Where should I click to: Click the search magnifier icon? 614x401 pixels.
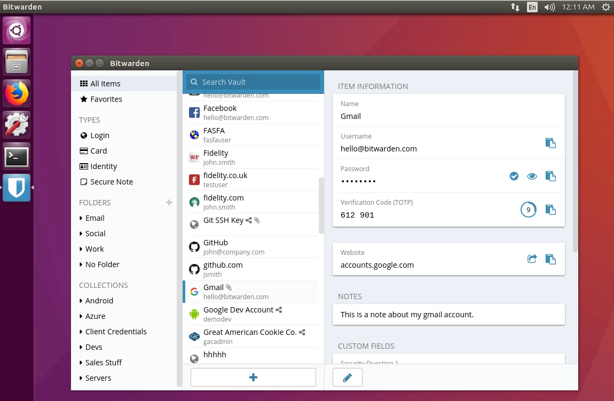pyautogui.click(x=194, y=82)
